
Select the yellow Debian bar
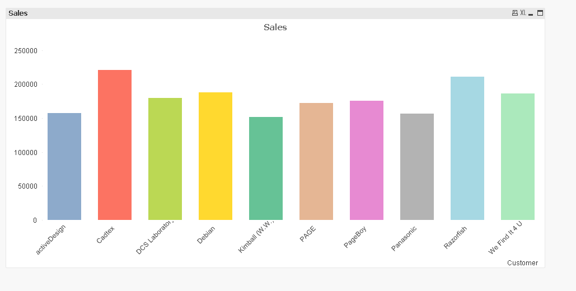[216, 156]
